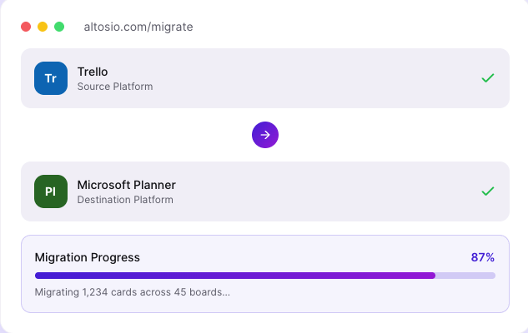Click the 87% progress percentage
This screenshot has height=333, width=528.
(483, 257)
